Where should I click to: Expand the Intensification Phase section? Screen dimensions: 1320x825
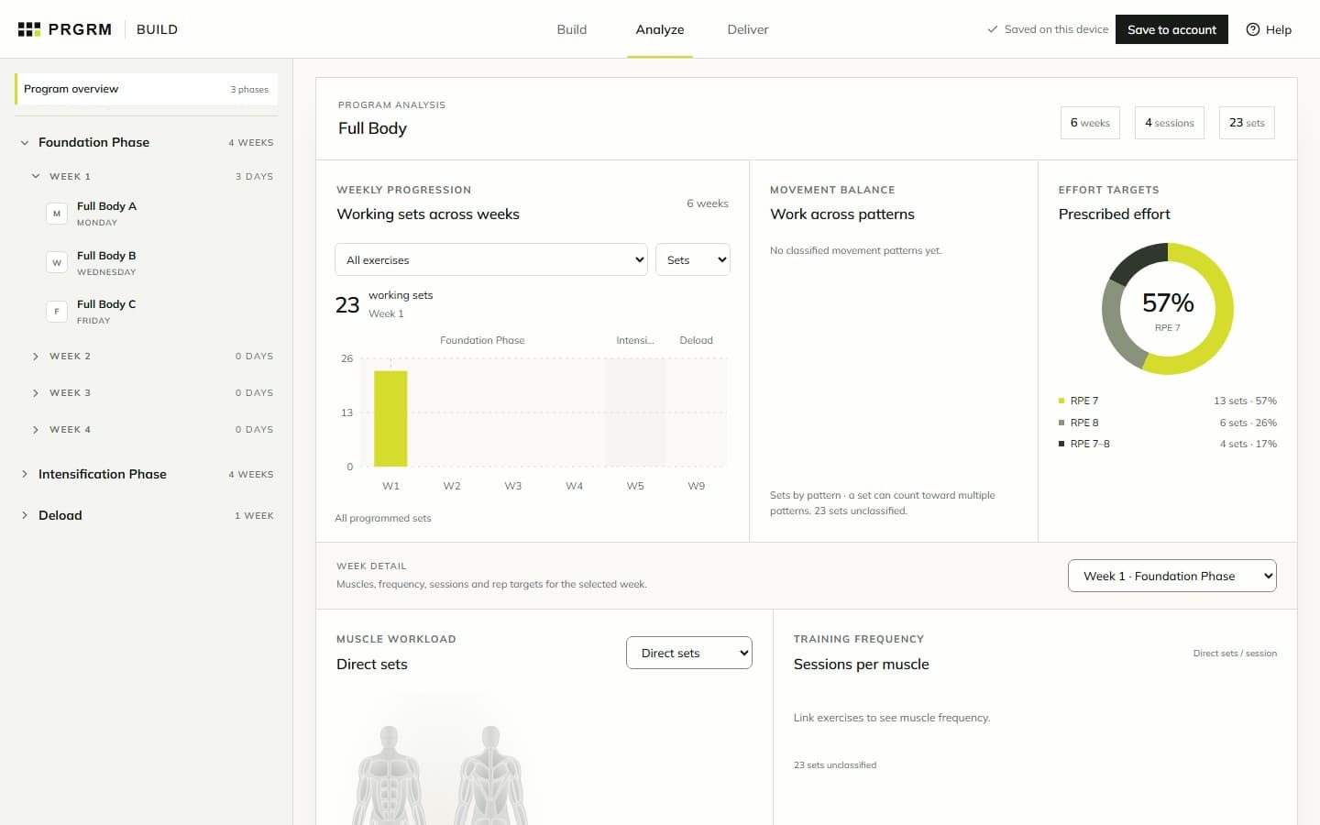(x=25, y=474)
